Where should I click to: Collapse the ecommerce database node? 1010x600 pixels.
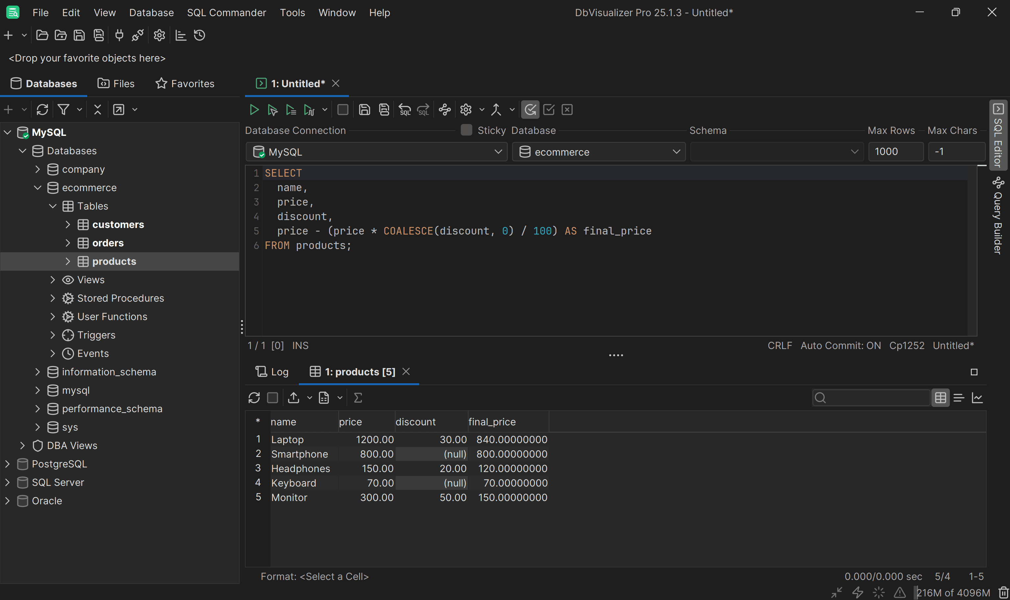[x=37, y=187]
